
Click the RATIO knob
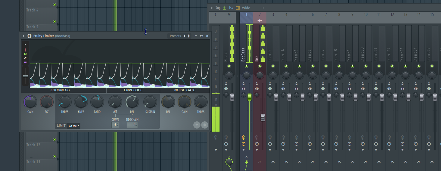click(97, 102)
